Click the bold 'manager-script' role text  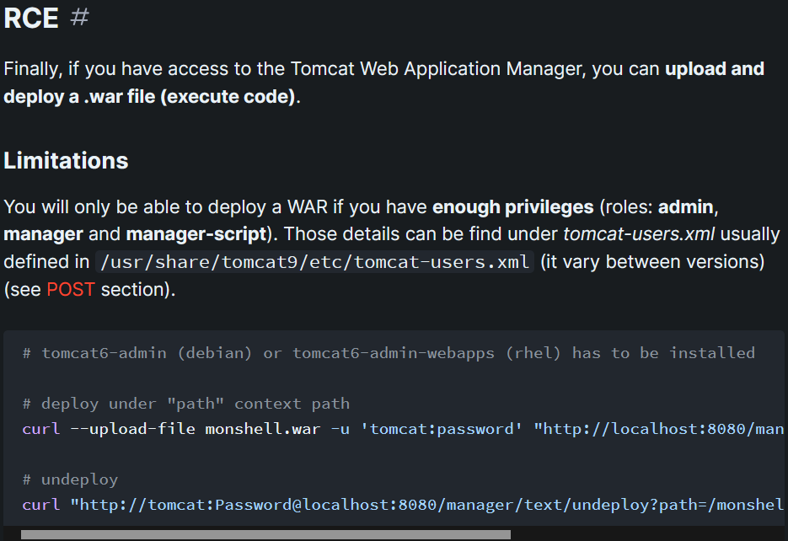coord(196,234)
